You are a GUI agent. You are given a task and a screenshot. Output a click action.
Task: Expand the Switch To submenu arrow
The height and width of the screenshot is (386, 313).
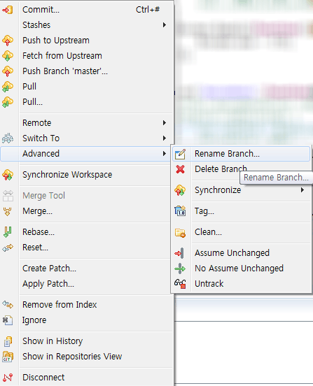click(165, 138)
